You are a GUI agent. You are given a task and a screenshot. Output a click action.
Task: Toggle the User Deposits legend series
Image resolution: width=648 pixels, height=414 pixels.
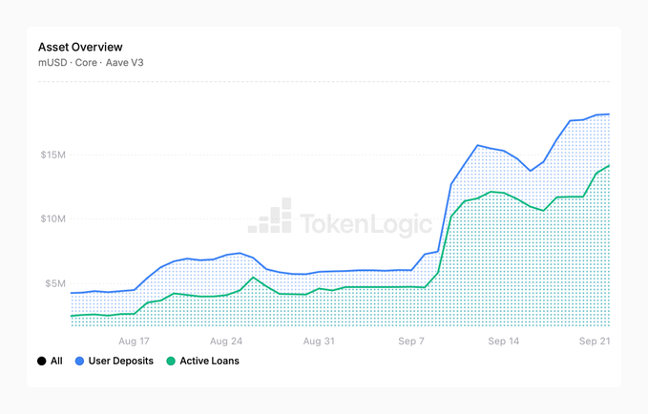(x=115, y=361)
